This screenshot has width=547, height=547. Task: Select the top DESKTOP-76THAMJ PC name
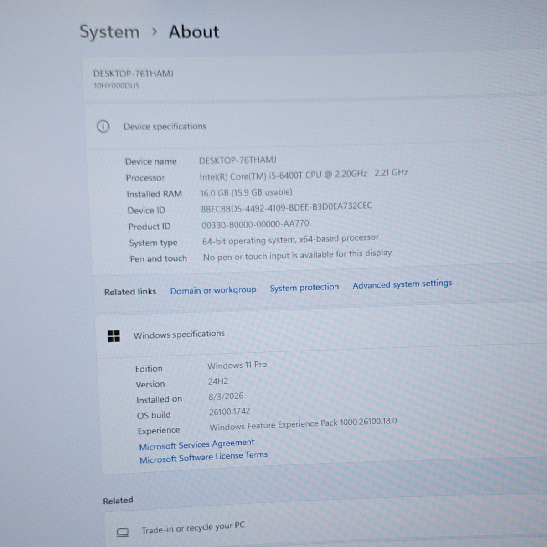coord(133,73)
